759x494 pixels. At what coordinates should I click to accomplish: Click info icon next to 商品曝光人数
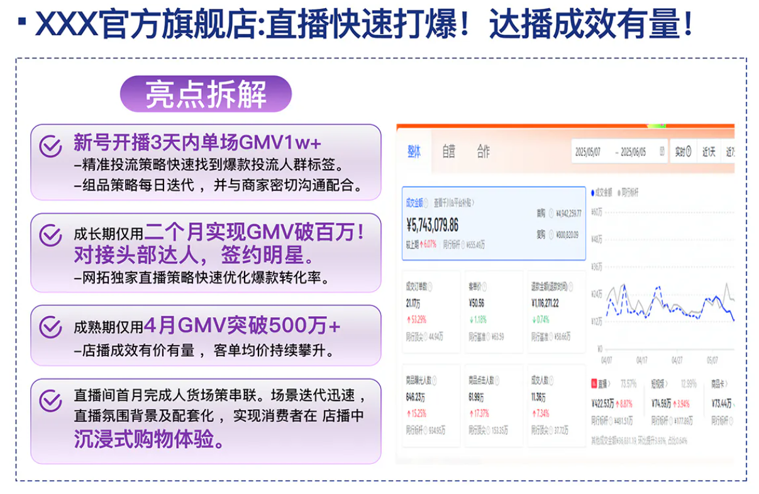coord(435,380)
